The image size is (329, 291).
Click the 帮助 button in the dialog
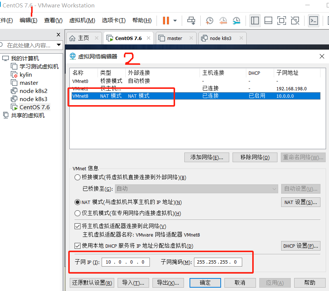(x=309, y=283)
